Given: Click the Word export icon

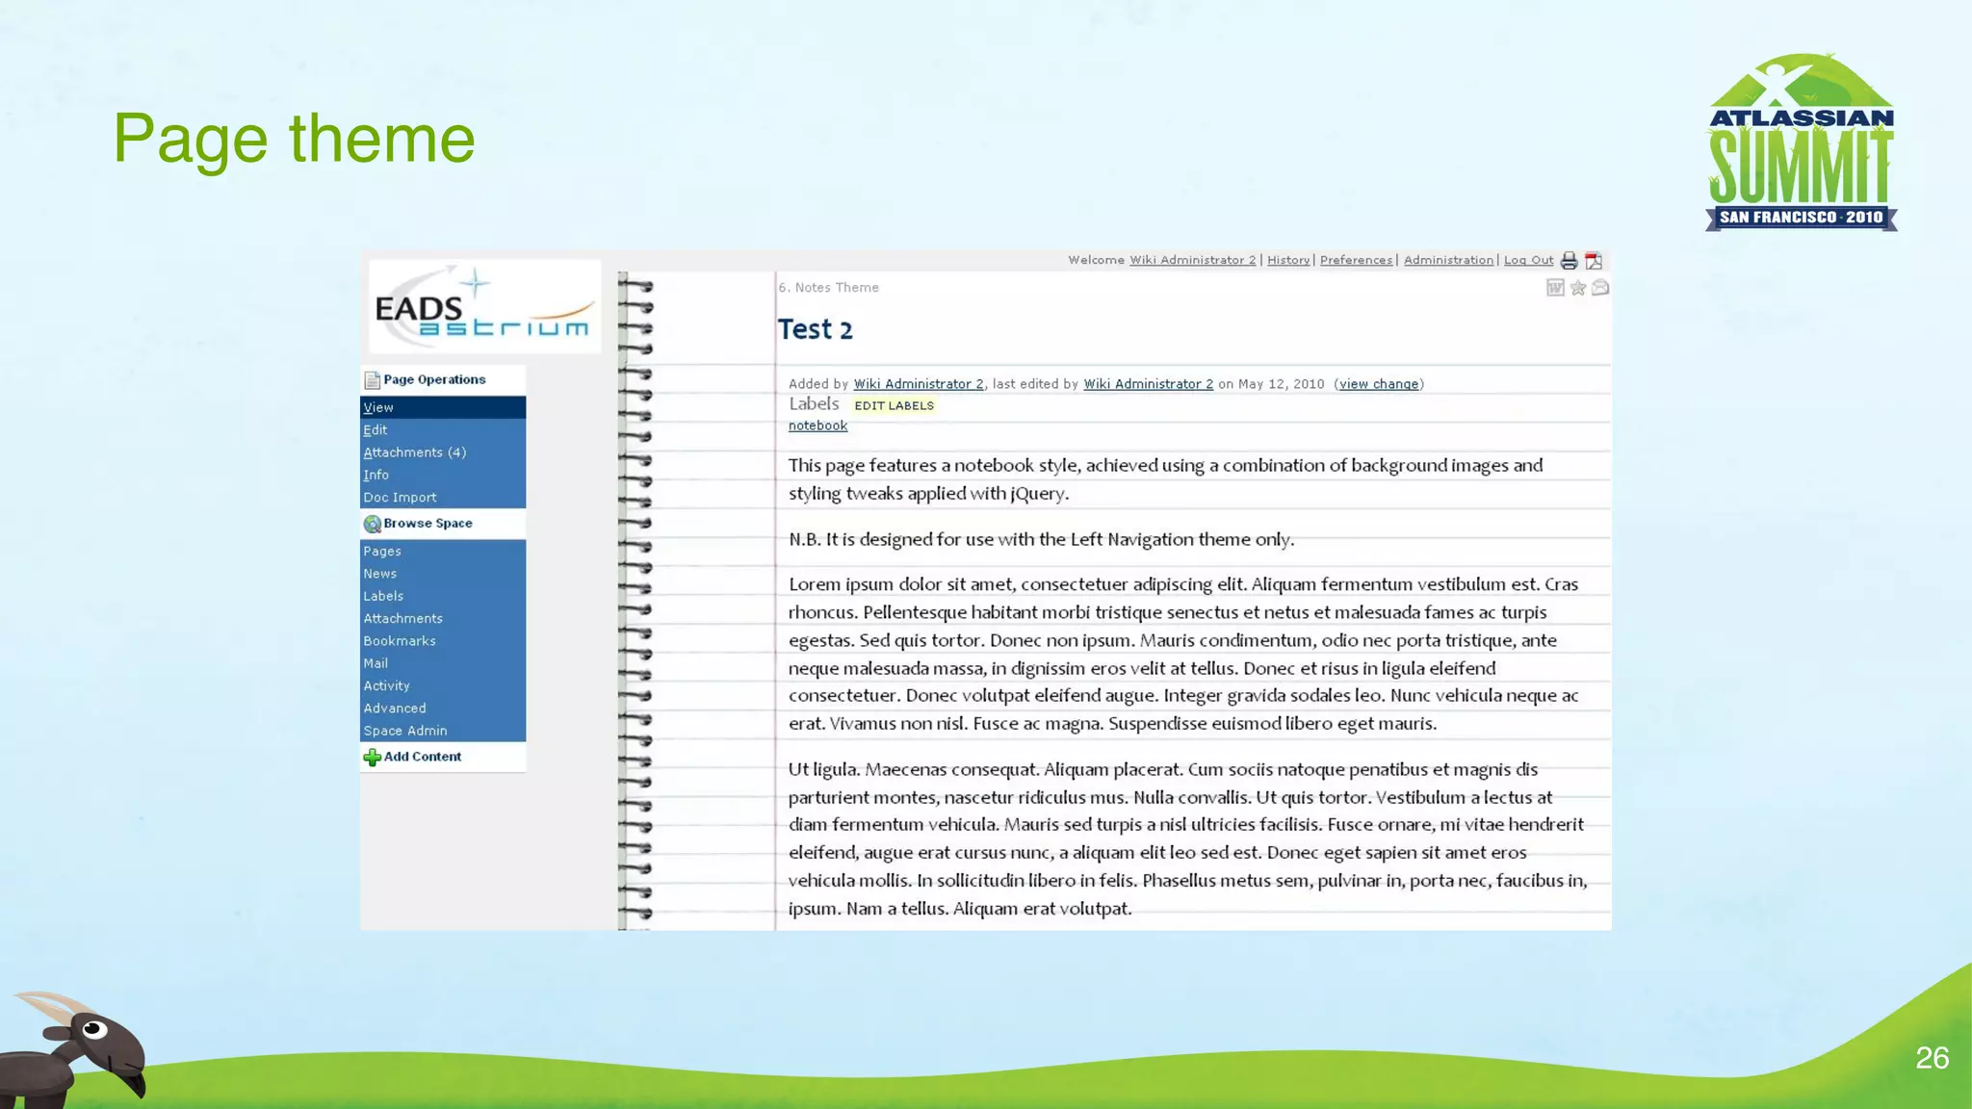Looking at the screenshot, I should pos(1554,288).
